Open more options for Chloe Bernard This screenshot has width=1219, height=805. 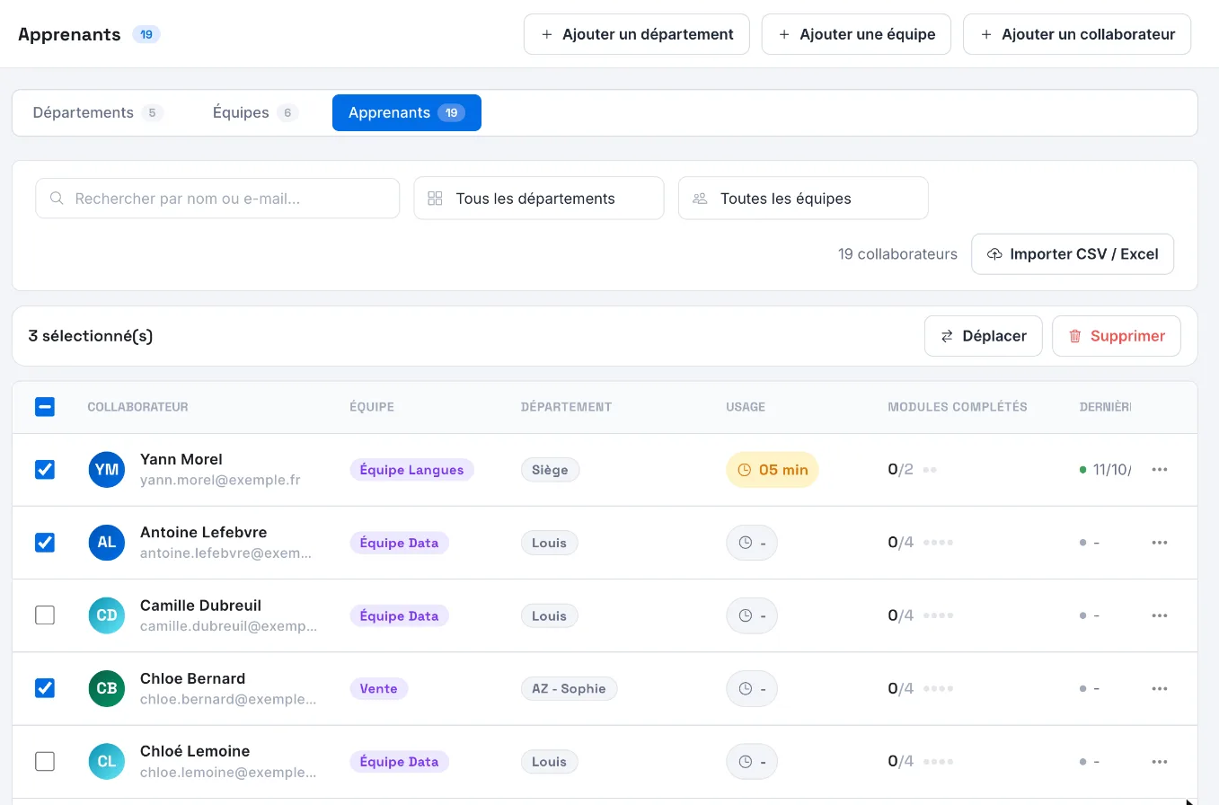pyautogui.click(x=1160, y=688)
